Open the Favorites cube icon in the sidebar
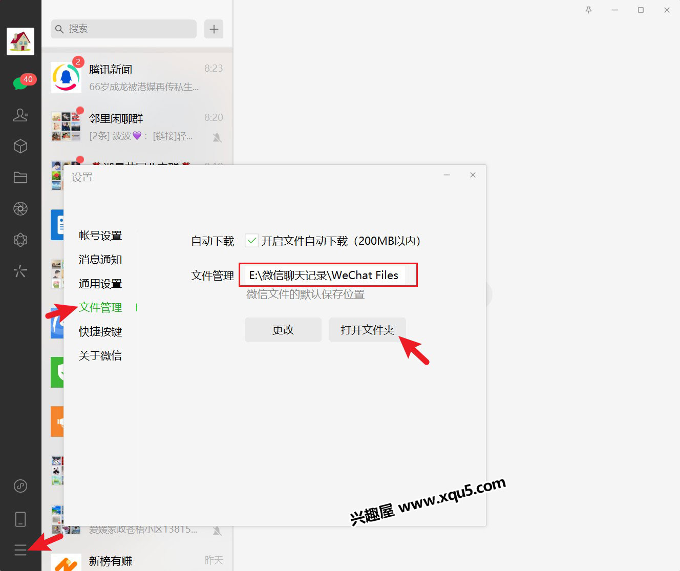The width and height of the screenshot is (680, 571). [20, 146]
